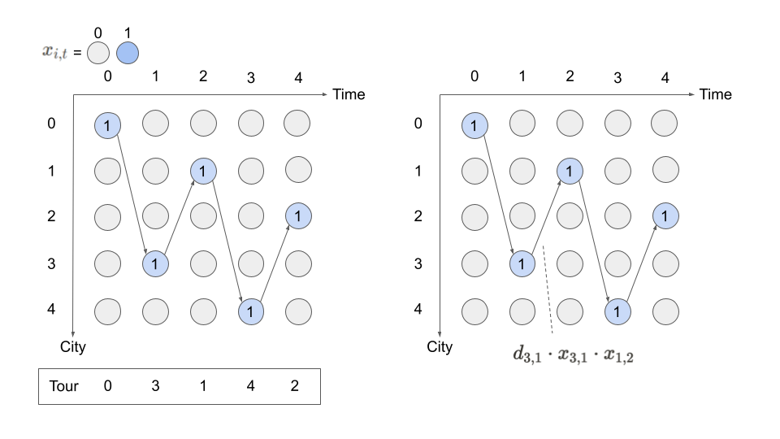Click left grid's gray node at city 4, time 0
This screenshot has width=780, height=439.
click(107, 311)
